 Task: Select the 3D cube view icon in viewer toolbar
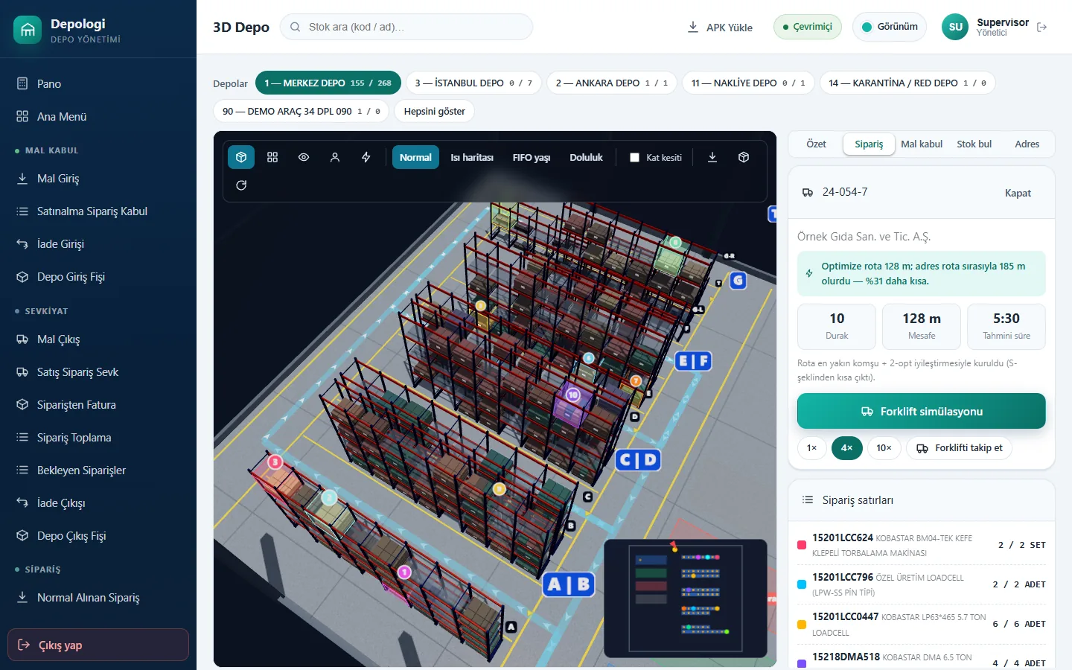point(241,157)
